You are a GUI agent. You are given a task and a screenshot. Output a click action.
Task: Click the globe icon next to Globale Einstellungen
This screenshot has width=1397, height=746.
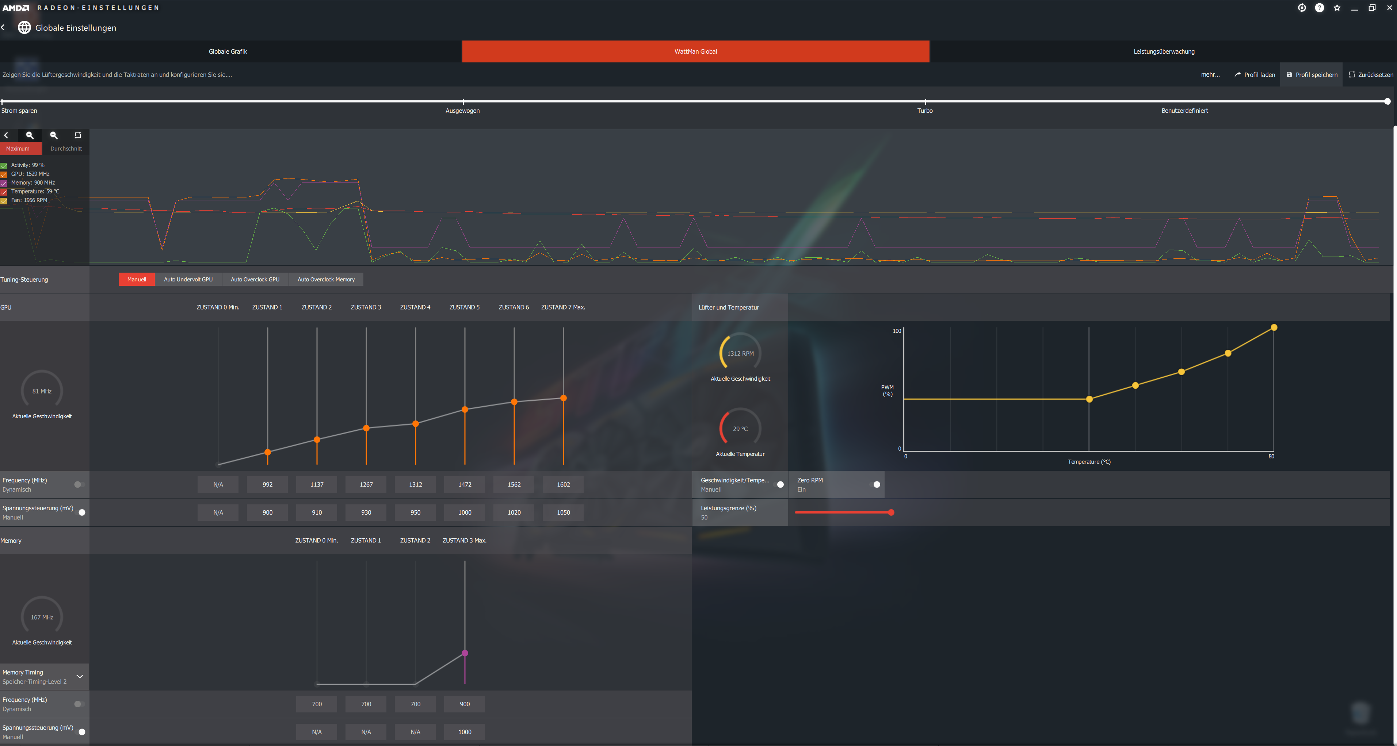coord(24,28)
